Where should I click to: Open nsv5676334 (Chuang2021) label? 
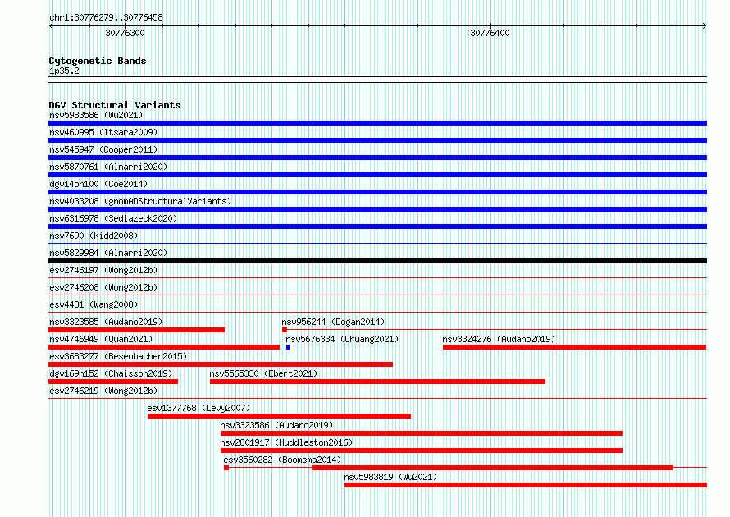(342, 339)
